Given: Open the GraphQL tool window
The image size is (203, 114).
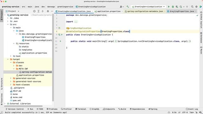Looking at the screenshot, I should coord(95,109).
